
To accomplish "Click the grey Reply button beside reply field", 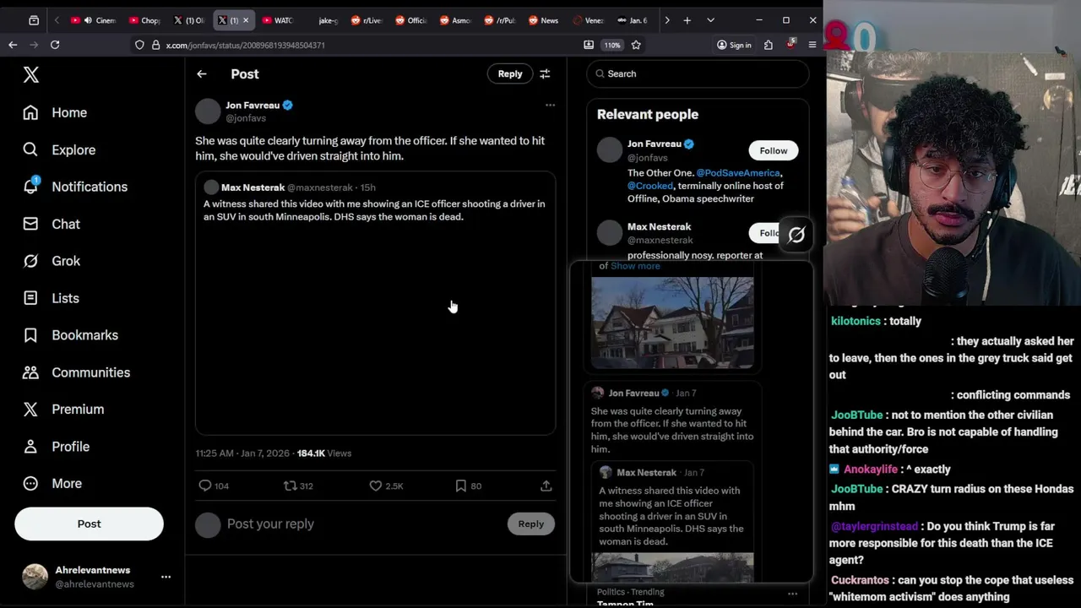I will point(530,524).
